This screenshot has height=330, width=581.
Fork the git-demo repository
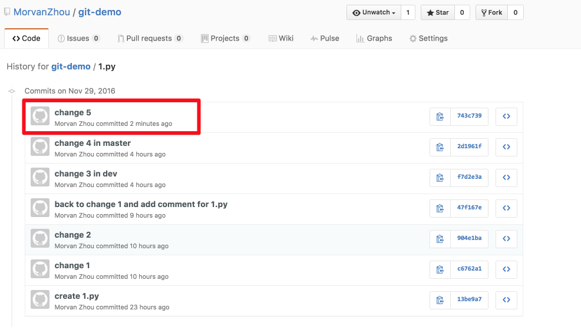click(x=491, y=12)
